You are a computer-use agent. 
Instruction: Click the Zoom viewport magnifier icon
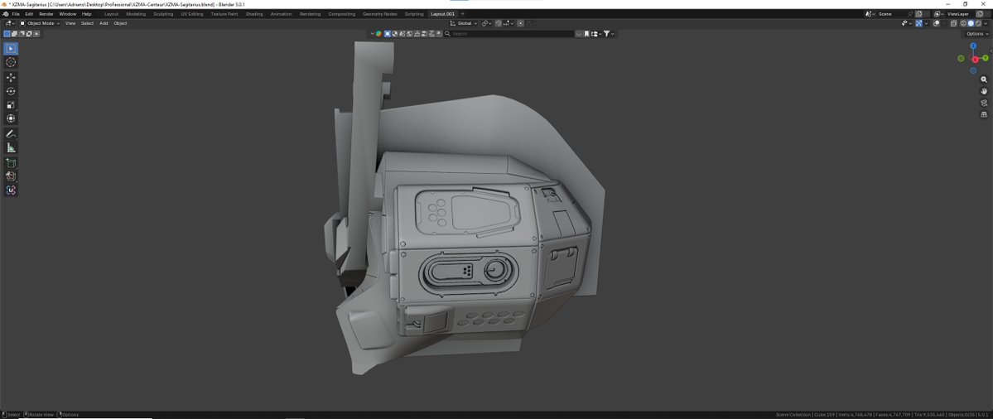pos(984,79)
